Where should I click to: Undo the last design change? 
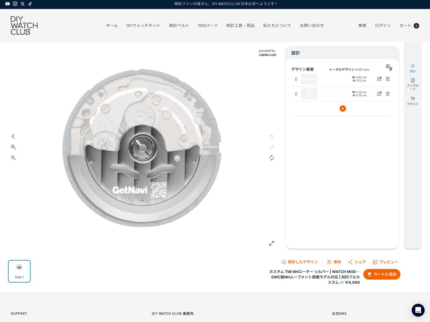(x=272, y=136)
